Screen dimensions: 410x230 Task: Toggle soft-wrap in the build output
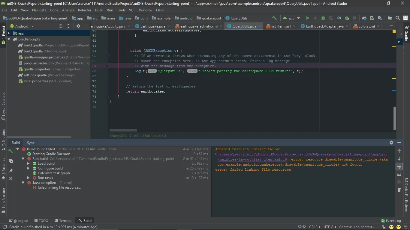399,167
